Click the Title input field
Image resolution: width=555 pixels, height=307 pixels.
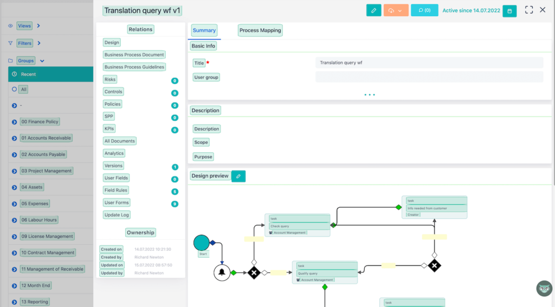tap(429, 63)
